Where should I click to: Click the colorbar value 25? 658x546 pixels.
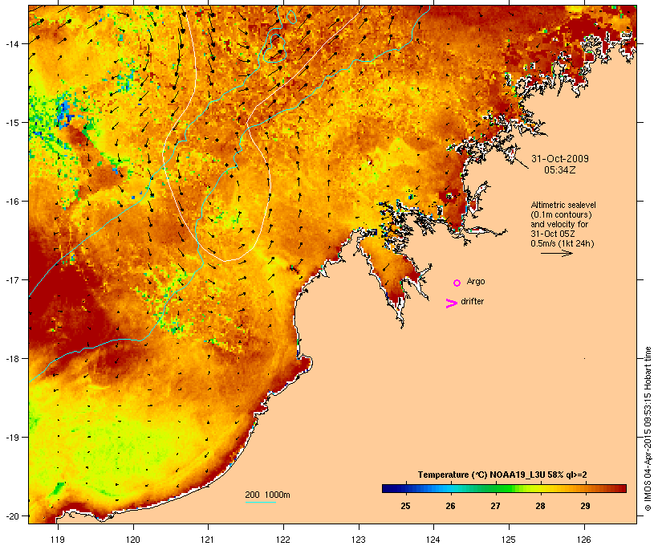tap(405, 506)
